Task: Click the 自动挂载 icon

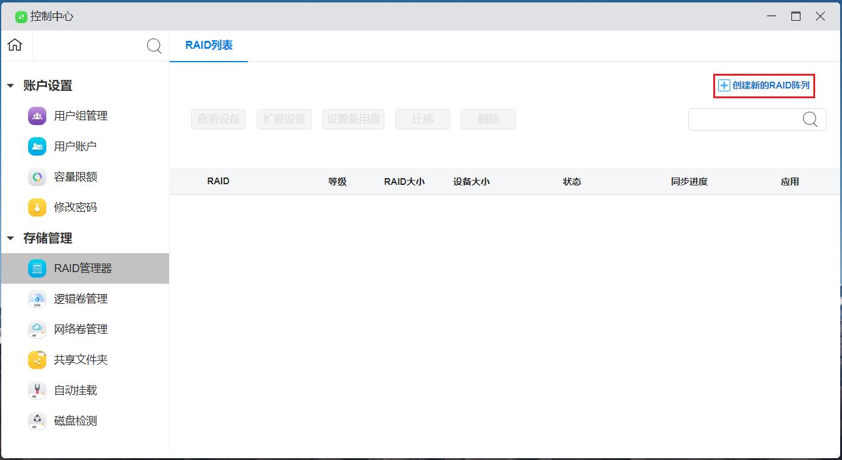Action: click(x=37, y=390)
